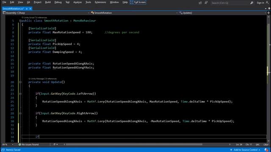Open the Help menu
The height and width of the screenshot is (152, 271).
click(125, 2)
